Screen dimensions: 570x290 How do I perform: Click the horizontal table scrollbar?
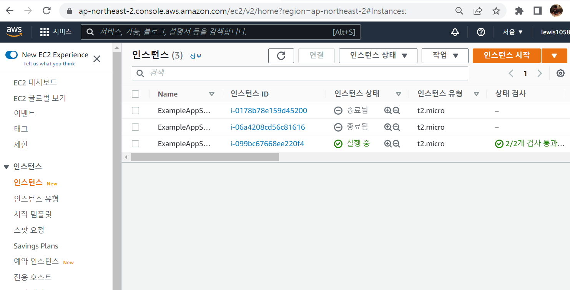tap(205, 157)
